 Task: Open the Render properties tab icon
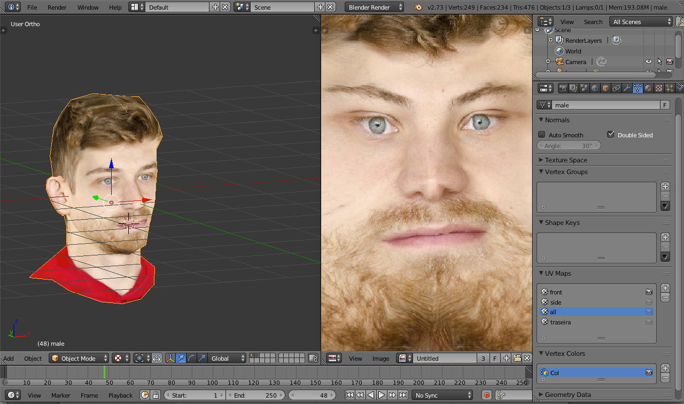coord(563,88)
